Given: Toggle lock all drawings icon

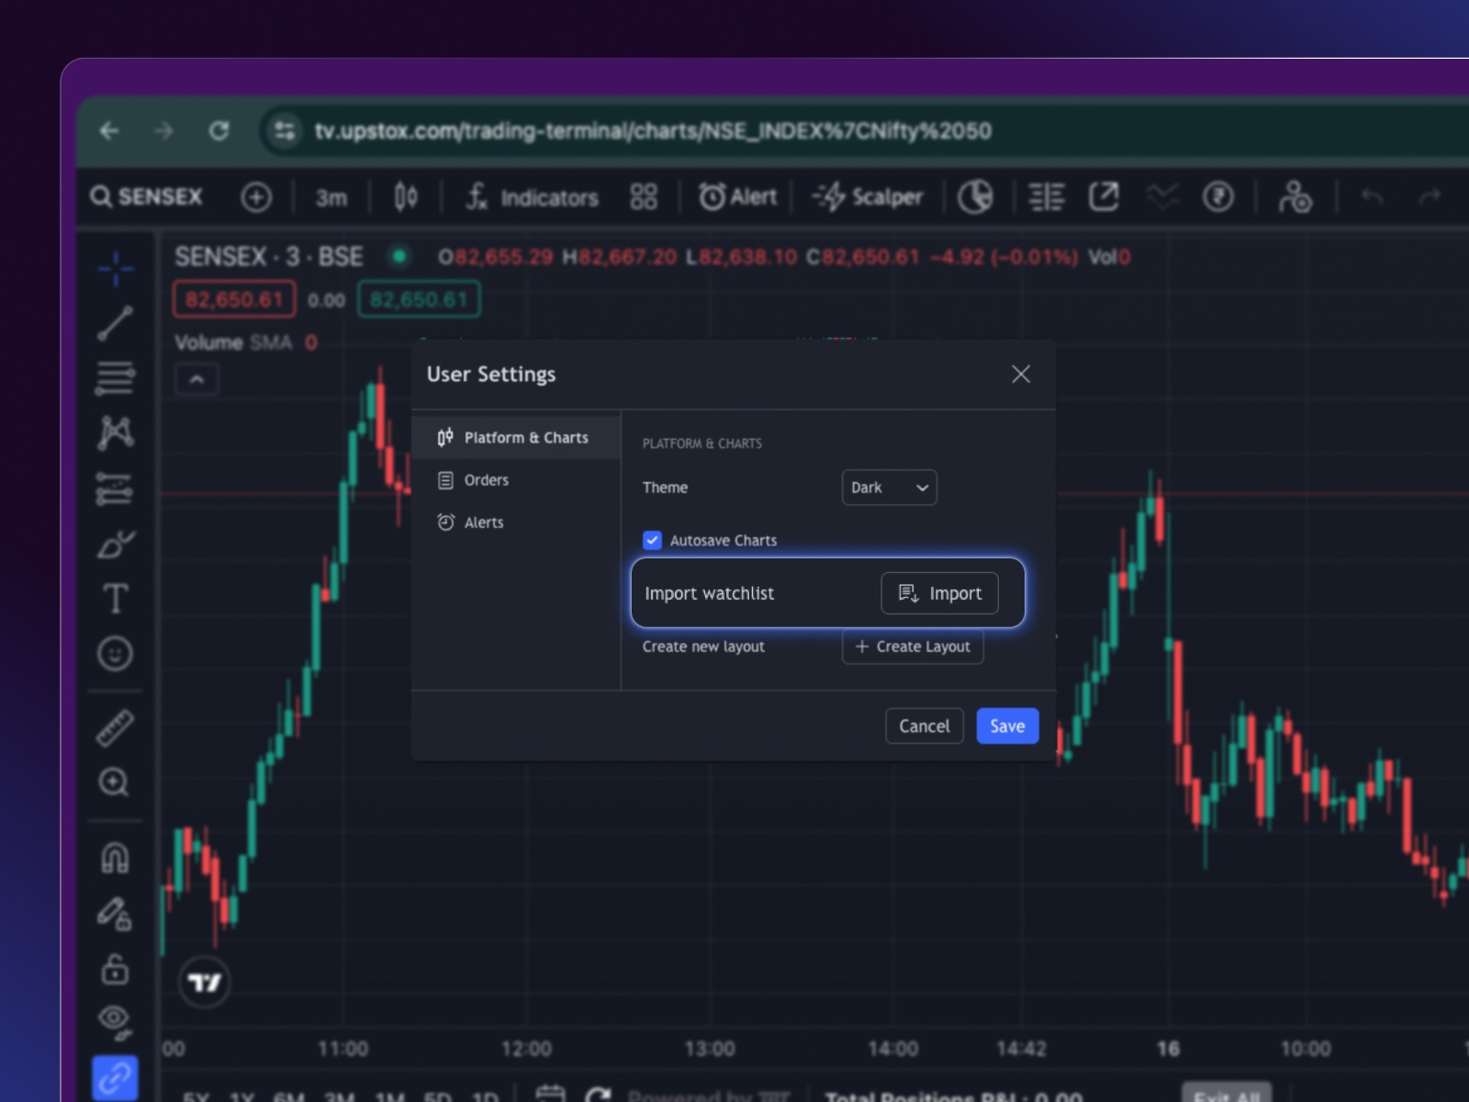Looking at the screenshot, I should 115,968.
